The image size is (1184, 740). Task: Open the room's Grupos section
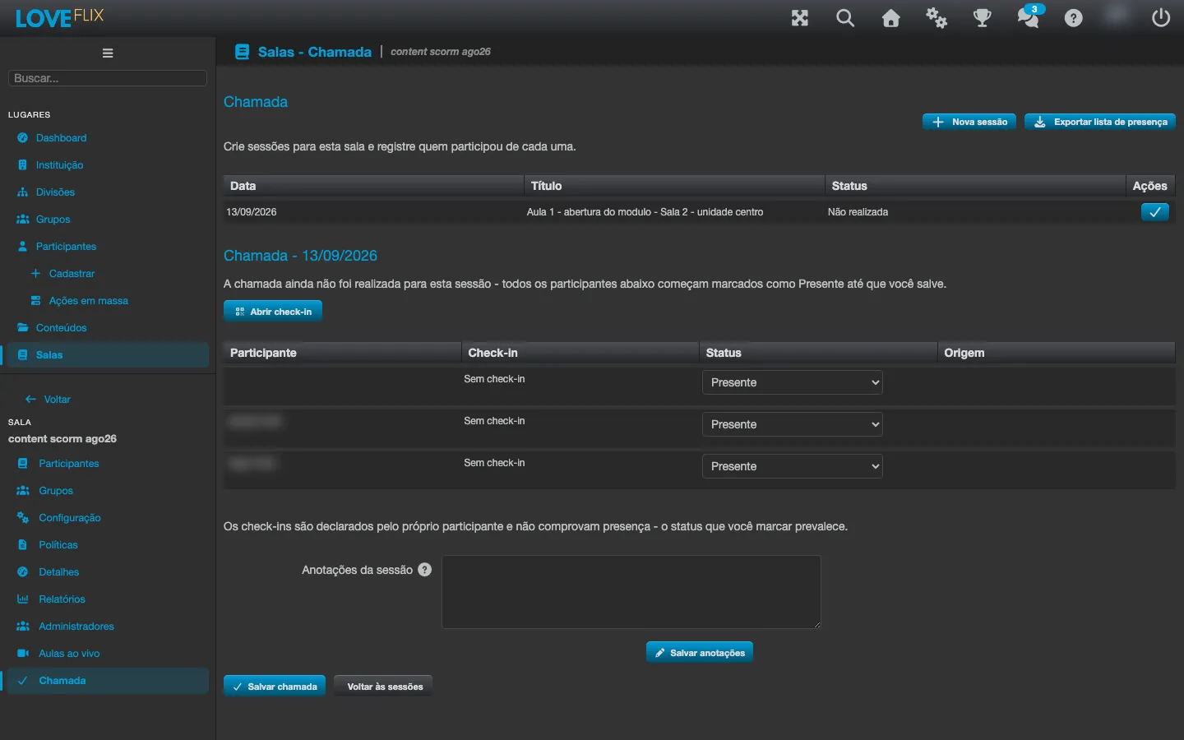(55, 491)
